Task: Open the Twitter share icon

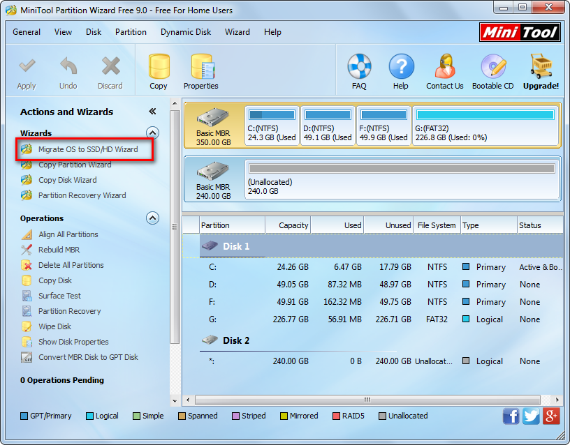Action: click(x=531, y=416)
